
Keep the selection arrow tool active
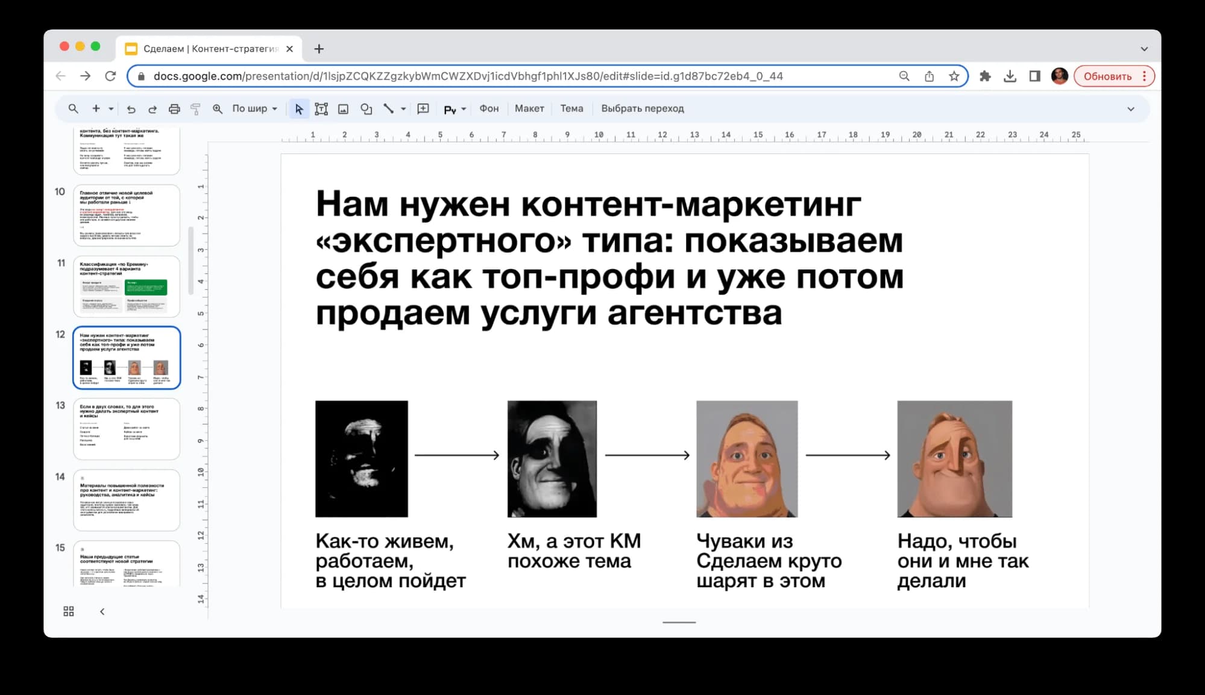[299, 109]
